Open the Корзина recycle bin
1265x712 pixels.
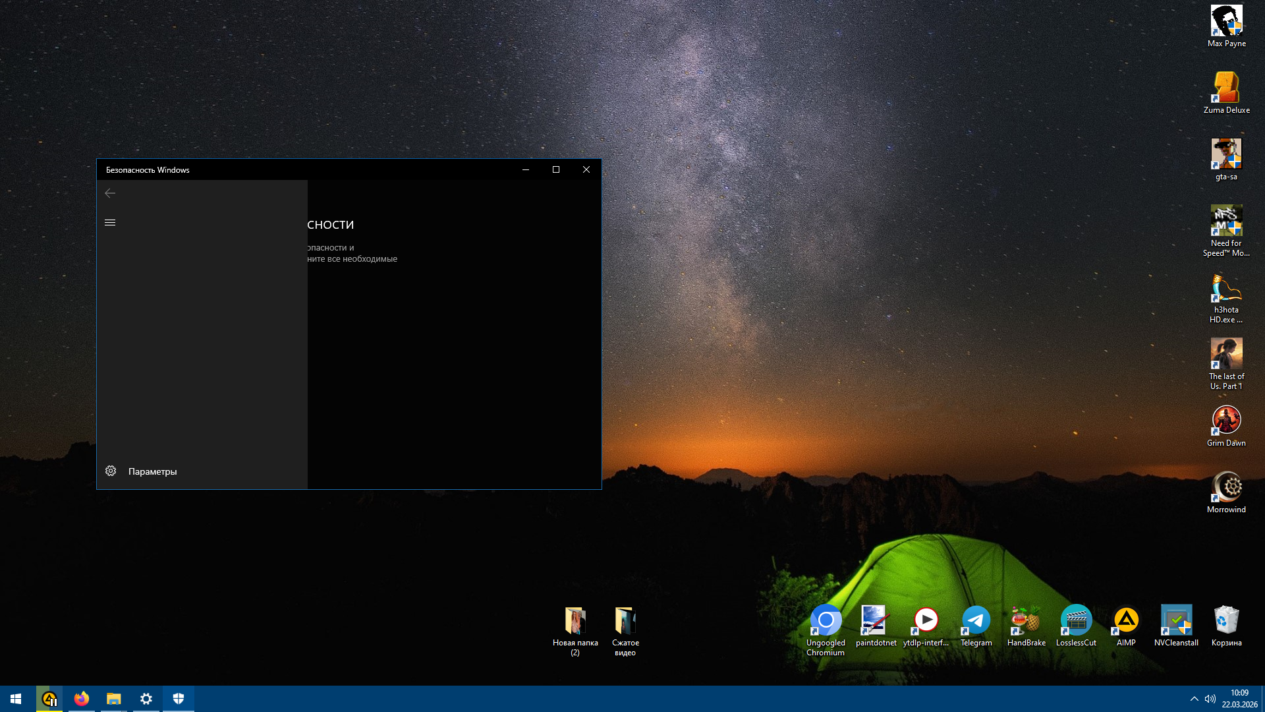click(1226, 621)
